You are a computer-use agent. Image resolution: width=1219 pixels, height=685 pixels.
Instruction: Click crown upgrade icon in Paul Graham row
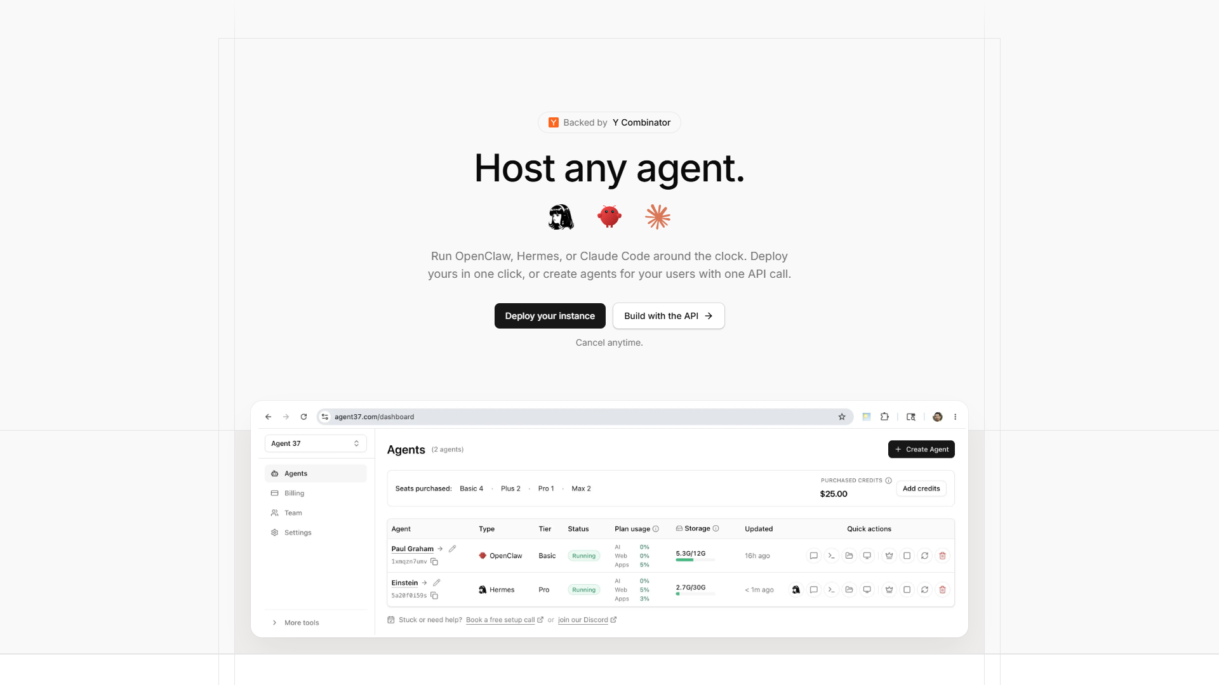889,556
